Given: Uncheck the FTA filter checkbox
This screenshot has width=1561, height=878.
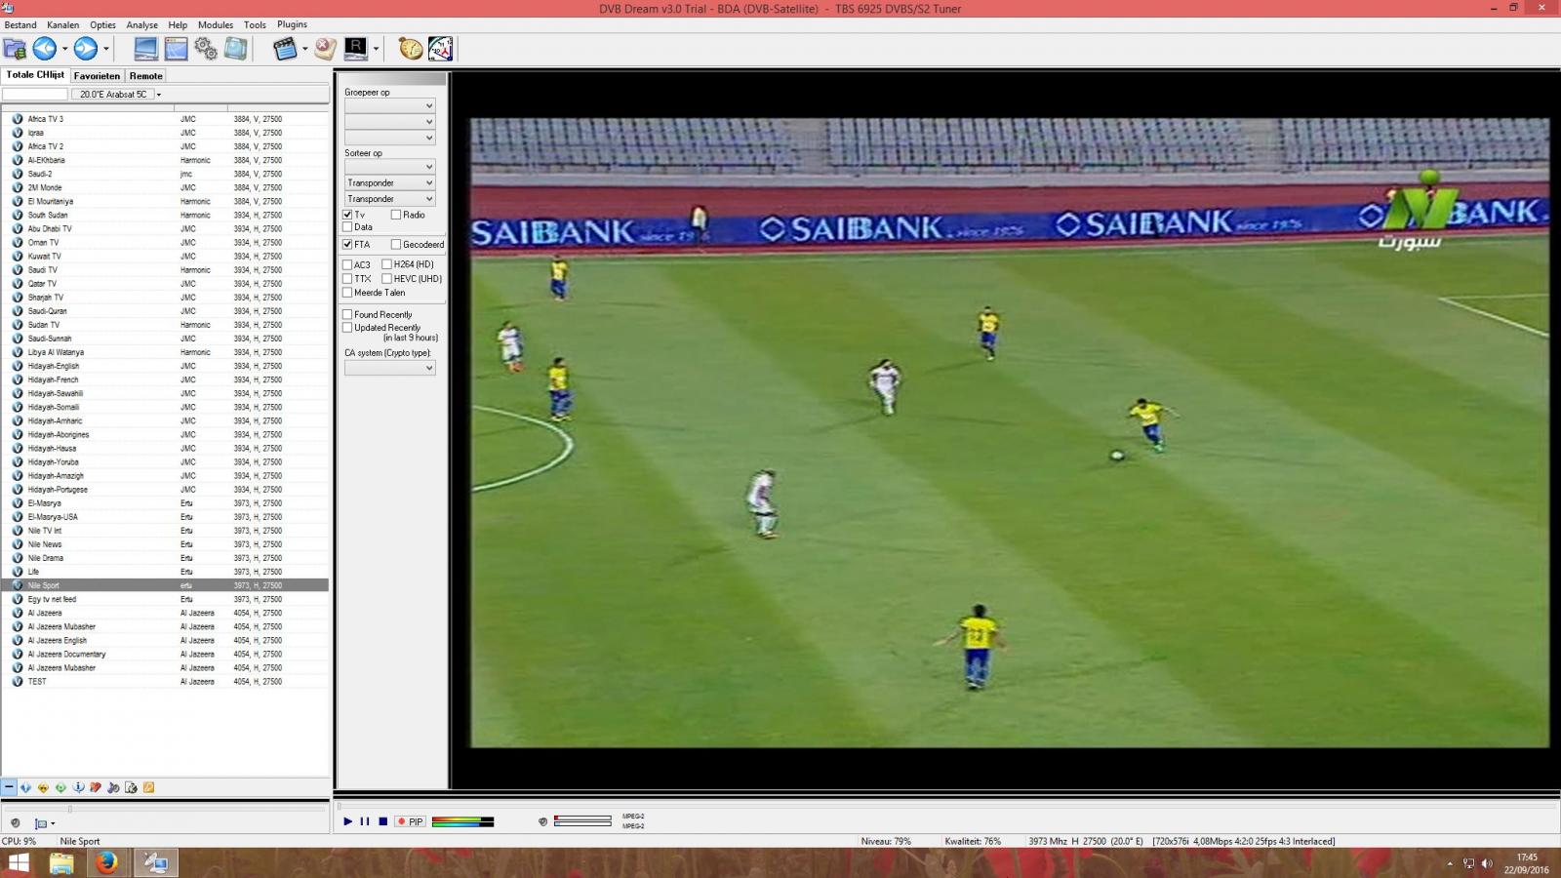Looking at the screenshot, I should [x=347, y=245].
